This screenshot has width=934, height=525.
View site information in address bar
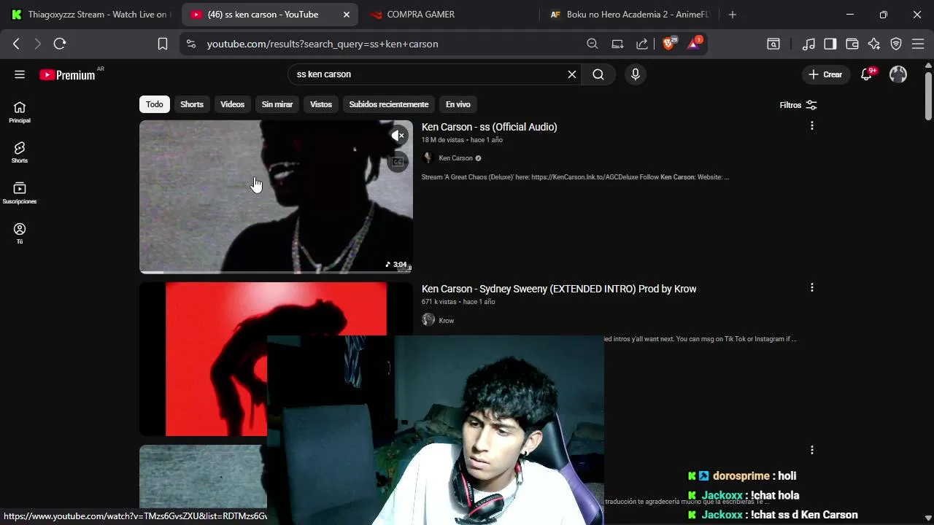coord(191,44)
